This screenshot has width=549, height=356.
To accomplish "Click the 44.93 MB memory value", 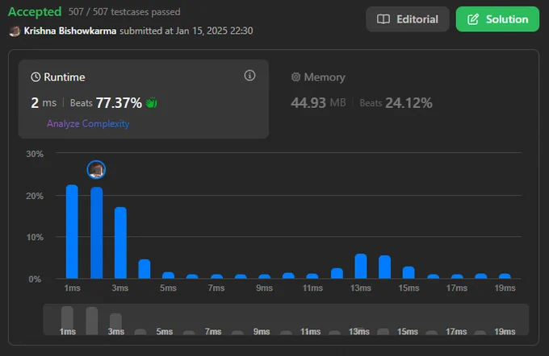I will point(318,103).
